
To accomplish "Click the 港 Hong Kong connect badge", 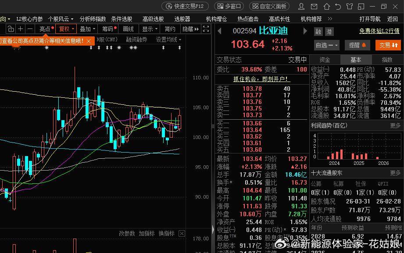I will [x=329, y=32].
